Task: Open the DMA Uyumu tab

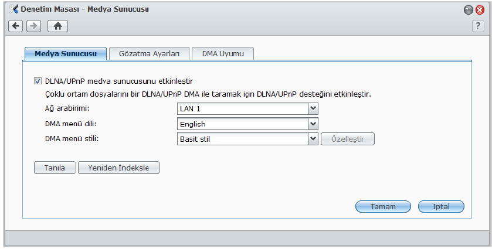Action: click(222, 53)
